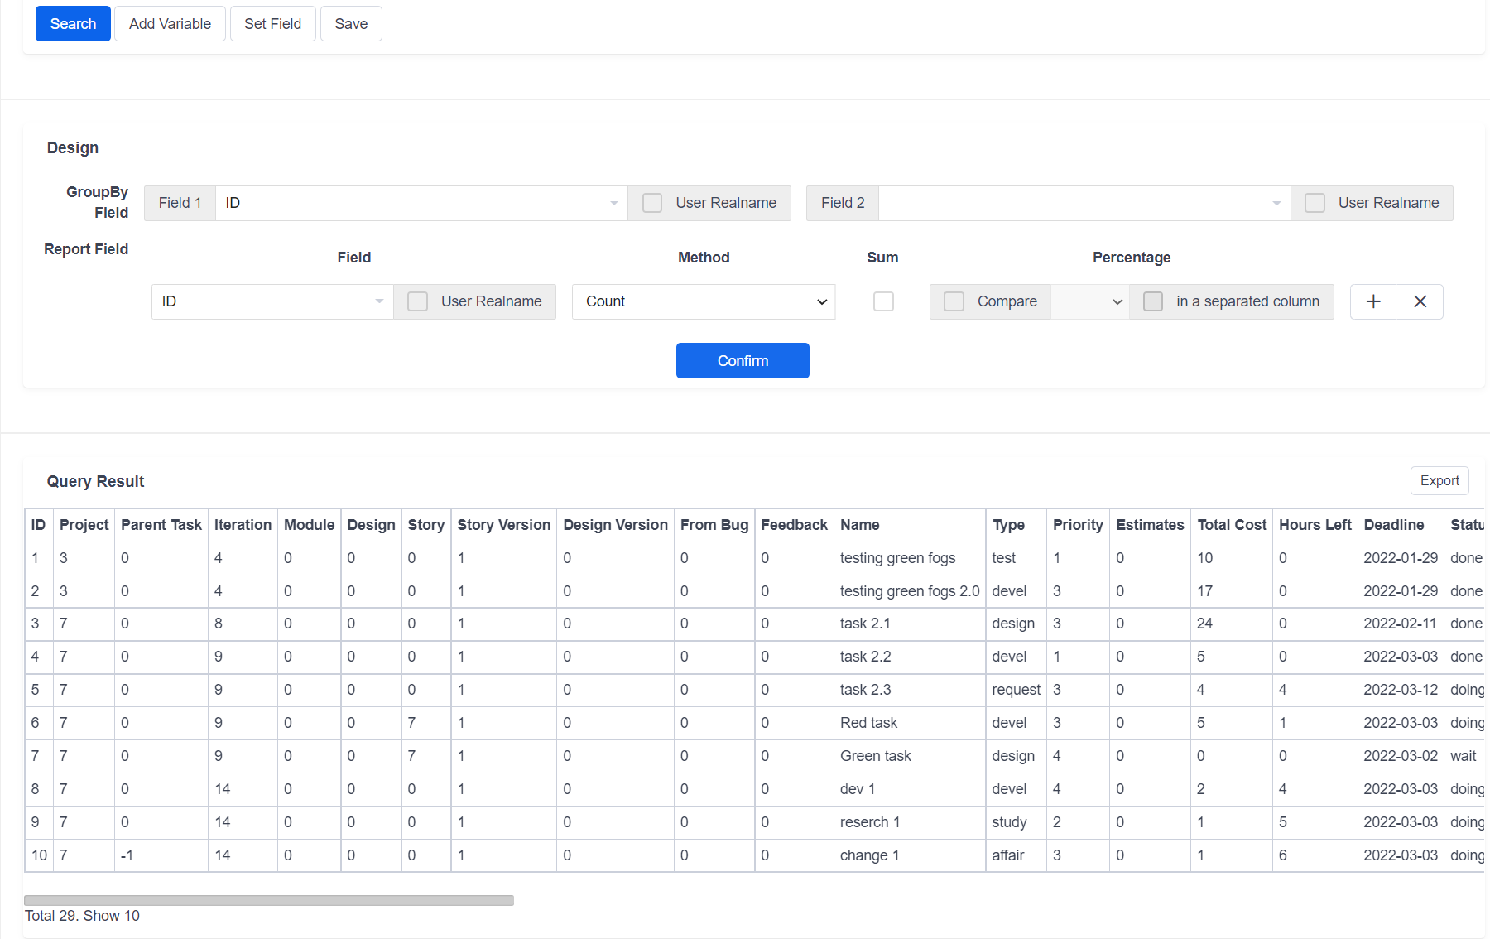This screenshot has height=939, width=1490.
Task: Tick the 'in a separated column' checkbox
Action: [1153, 301]
